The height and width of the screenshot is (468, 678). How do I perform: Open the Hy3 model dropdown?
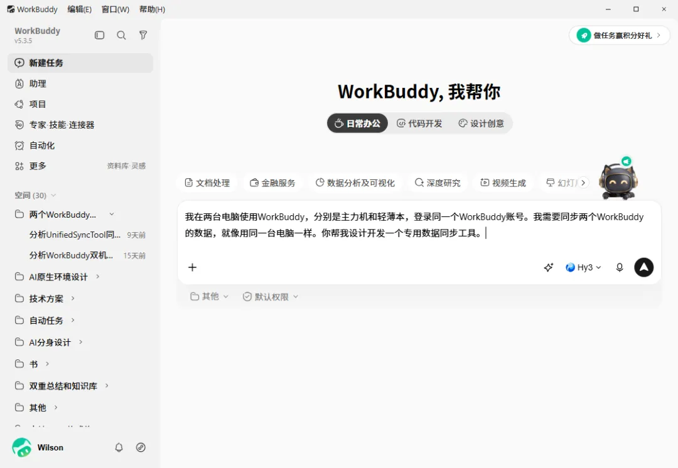point(583,267)
